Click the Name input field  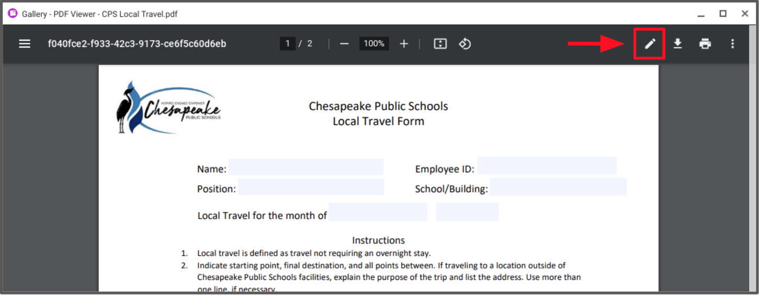point(306,168)
